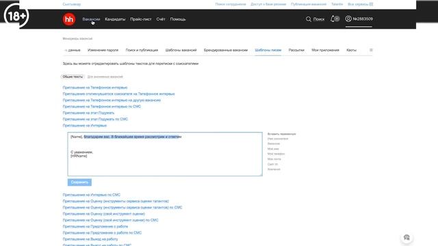Open the Помощь menu item

coord(178,19)
